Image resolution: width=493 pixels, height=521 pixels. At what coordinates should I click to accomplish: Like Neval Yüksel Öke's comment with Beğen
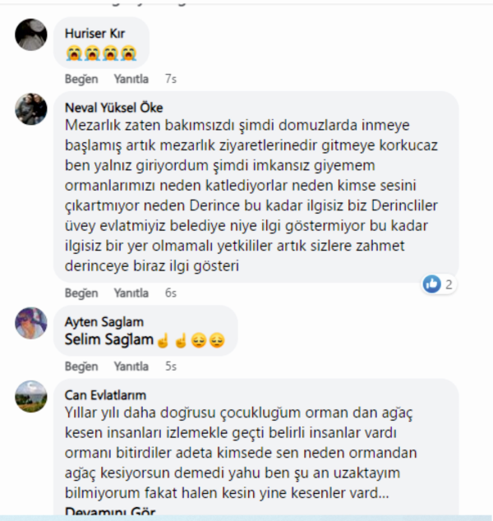(81, 293)
